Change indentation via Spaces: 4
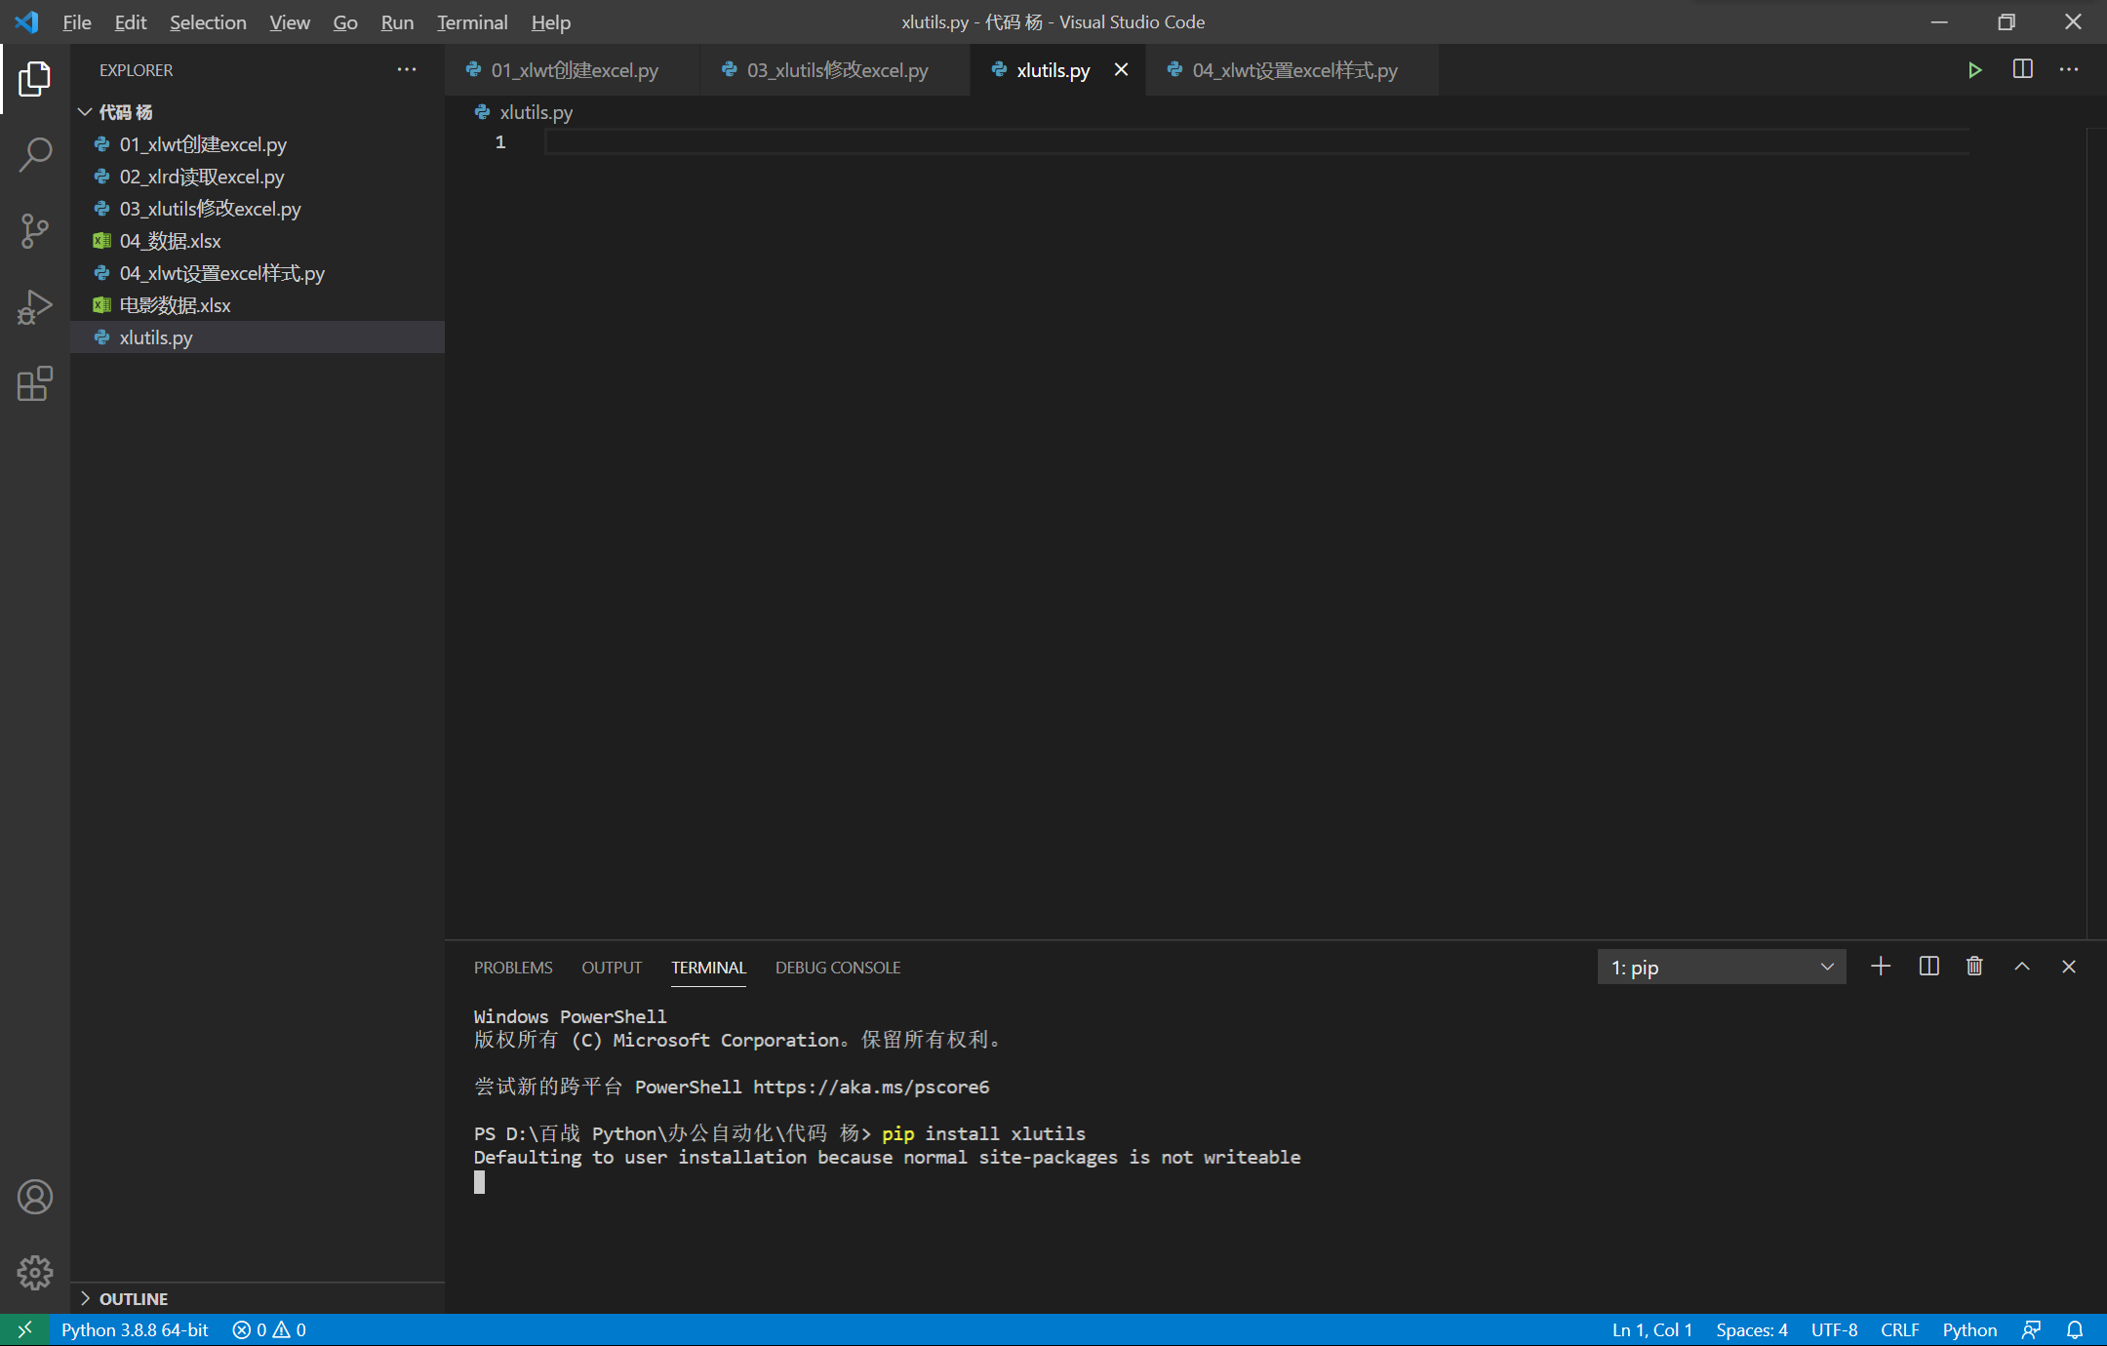This screenshot has height=1346, width=2107. coord(1752,1329)
